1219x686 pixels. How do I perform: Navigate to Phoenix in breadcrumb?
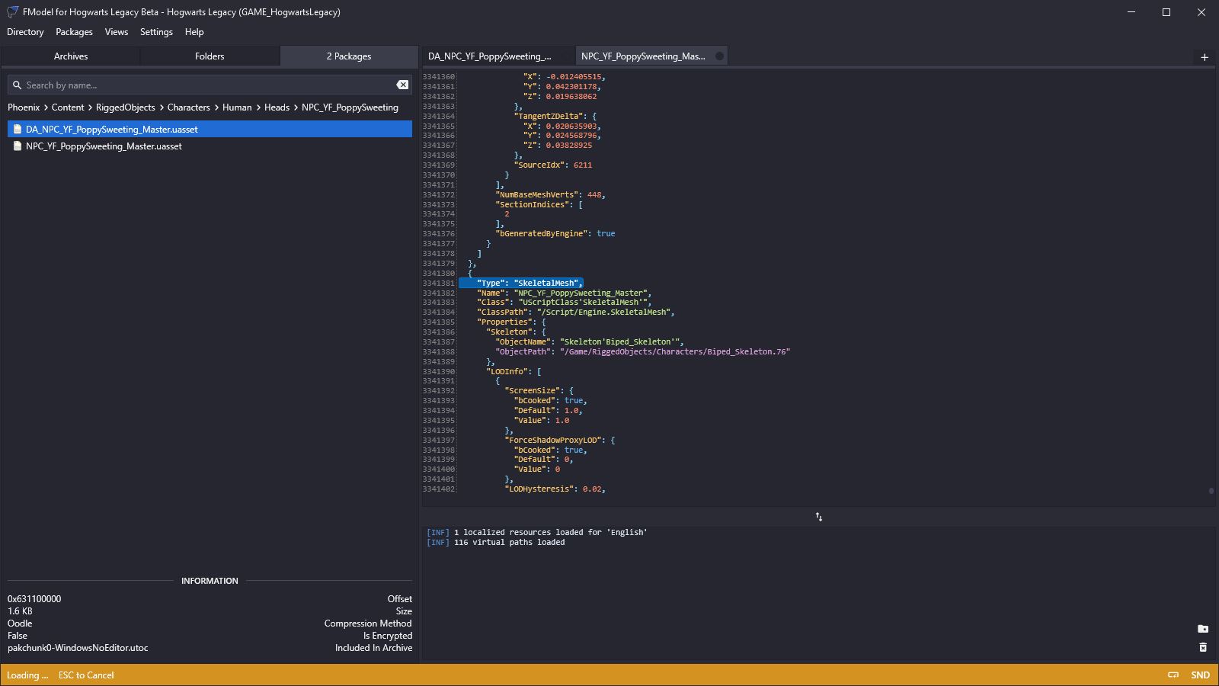point(24,107)
